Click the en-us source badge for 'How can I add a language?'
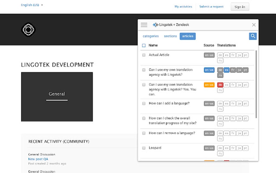 209,103
